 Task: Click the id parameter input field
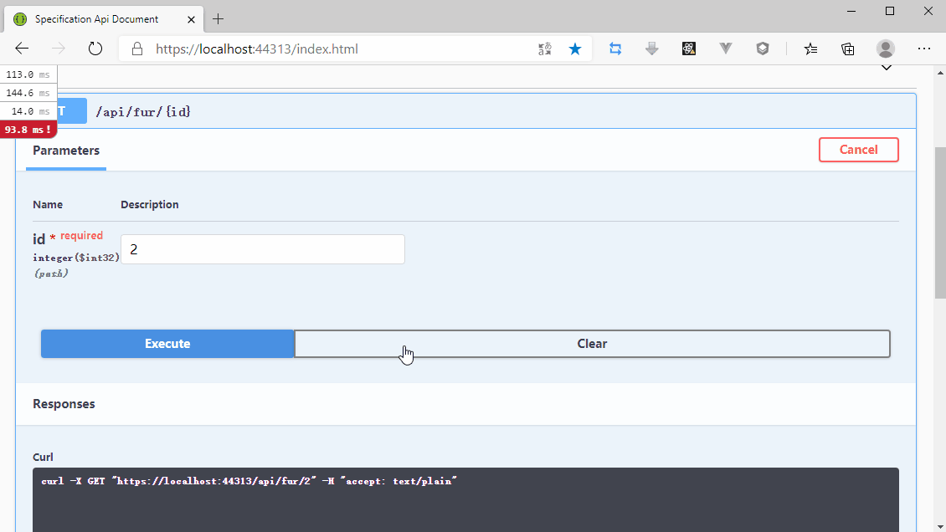point(263,249)
